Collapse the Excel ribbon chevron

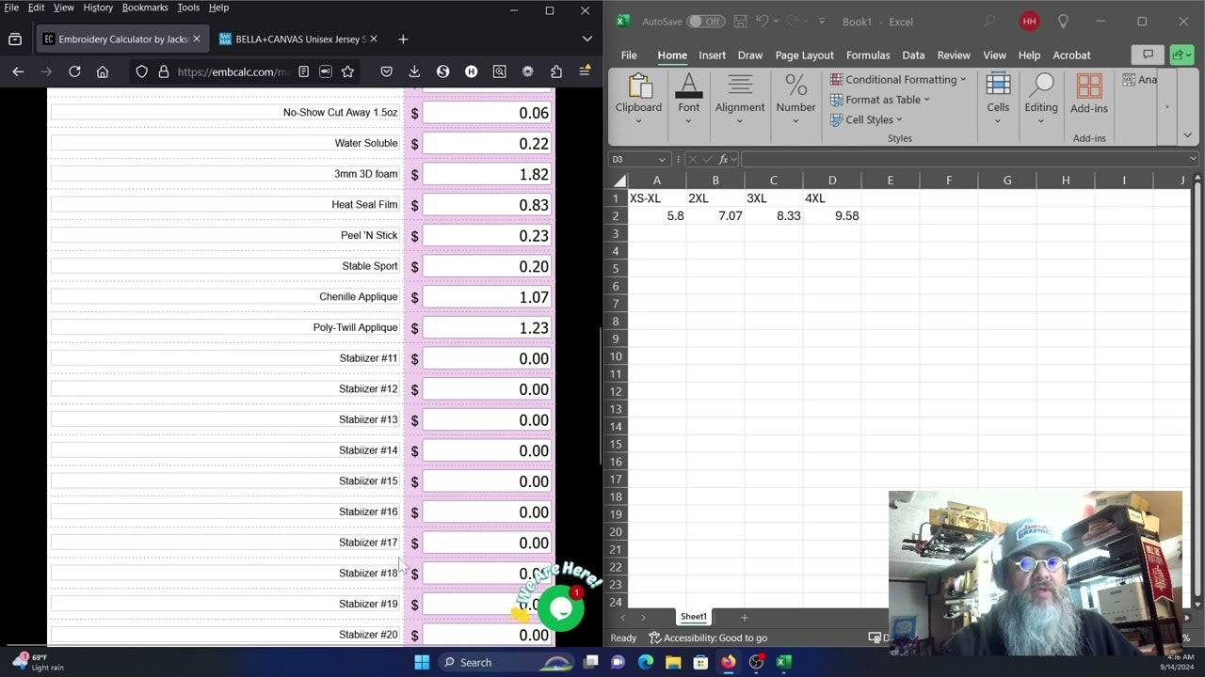1187,135
